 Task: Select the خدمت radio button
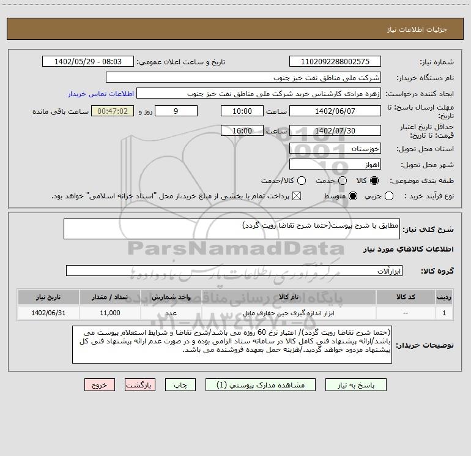(343, 181)
